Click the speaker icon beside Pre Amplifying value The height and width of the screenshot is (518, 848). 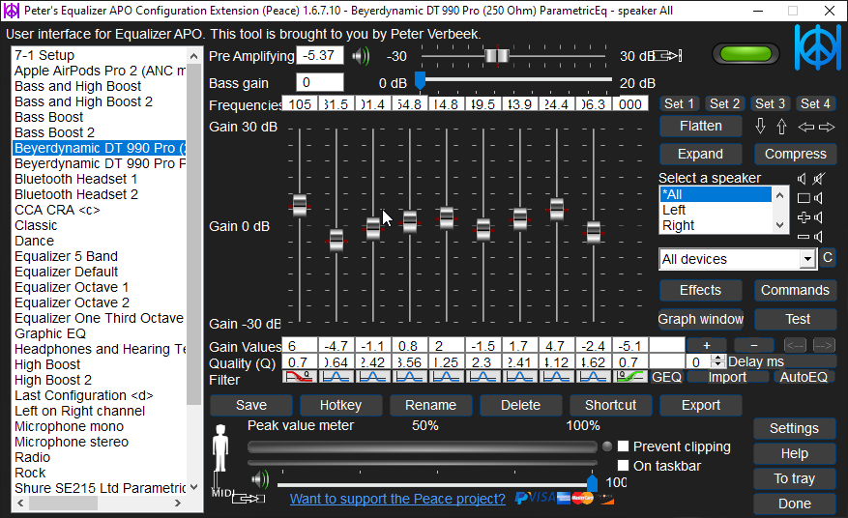click(361, 56)
